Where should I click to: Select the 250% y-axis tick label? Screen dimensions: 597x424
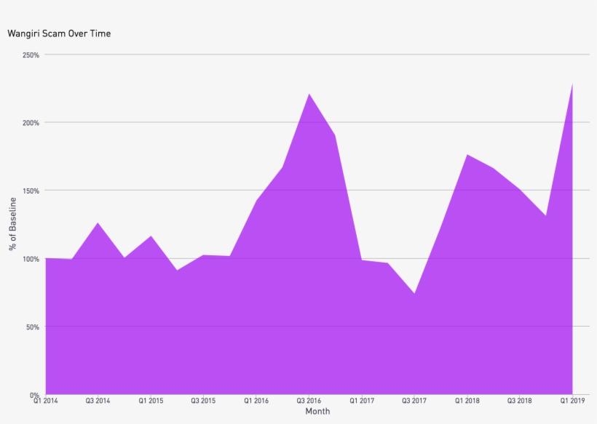(x=31, y=55)
